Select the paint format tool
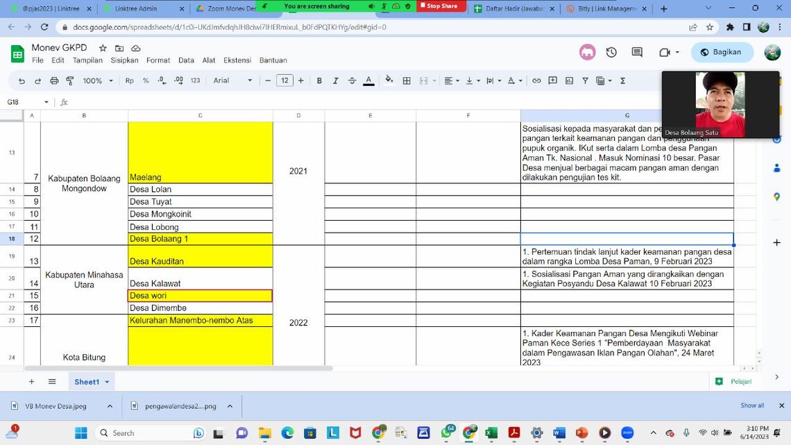Screen dimensions: 791x445 click(70, 81)
